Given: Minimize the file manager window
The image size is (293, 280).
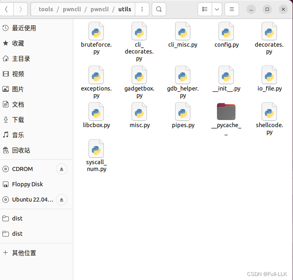Looking at the screenshot, I should click(x=251, y=9).
